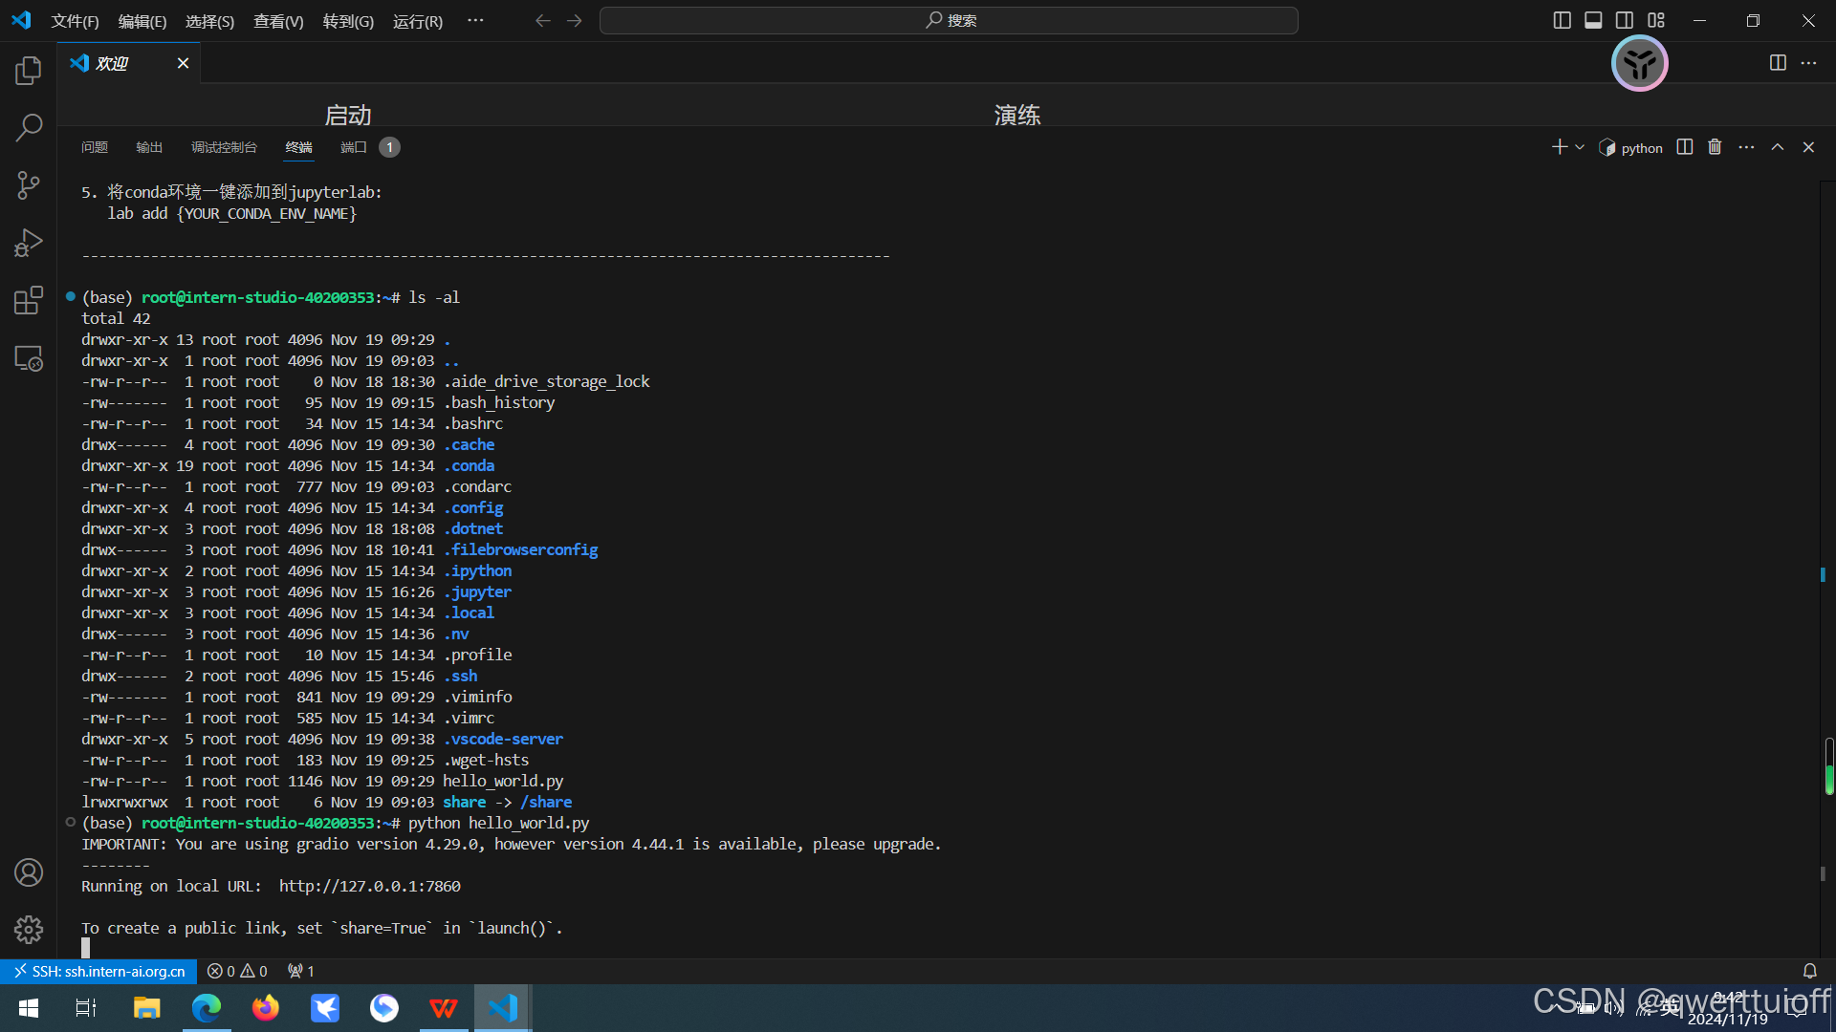Maximize panel size with chevron up
This screenshot has width=1836, height=1032.
click(1777, 147)
